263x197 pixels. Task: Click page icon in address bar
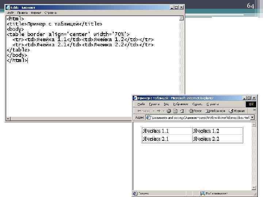click(x=148, y=117)
